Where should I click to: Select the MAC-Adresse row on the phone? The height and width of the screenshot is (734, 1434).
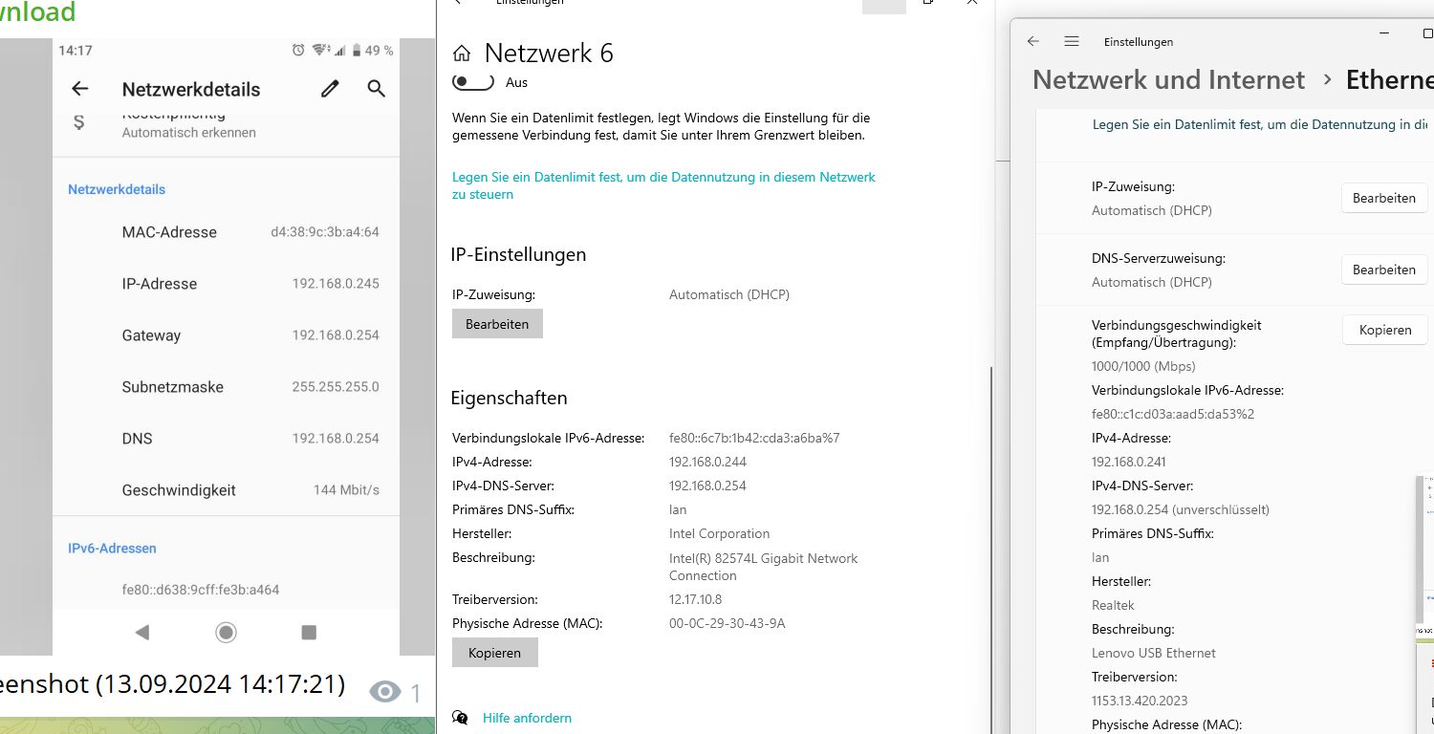click(226, 232)
